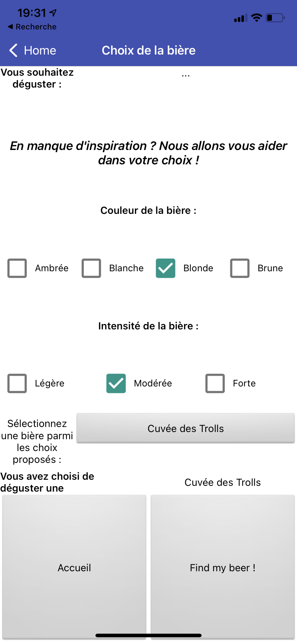Screen dimensions: 297x643
Task: Enable the Forte intensity checkbox
Action: tap(215, 383)
